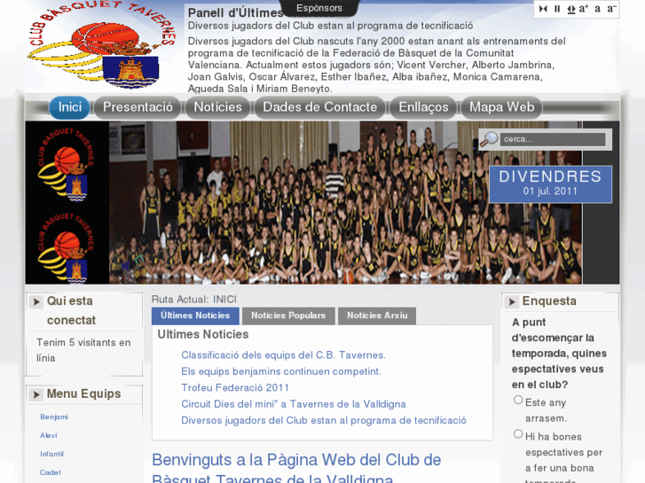Screen dimensions: 645x483
Task: Select the 'Hi ha bones espectatives' poll option
Action: pyautogui.click(x=518, y=433)
